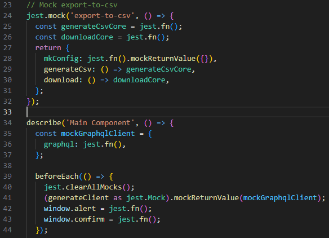Click the beforeEach call

click(57, 177)
